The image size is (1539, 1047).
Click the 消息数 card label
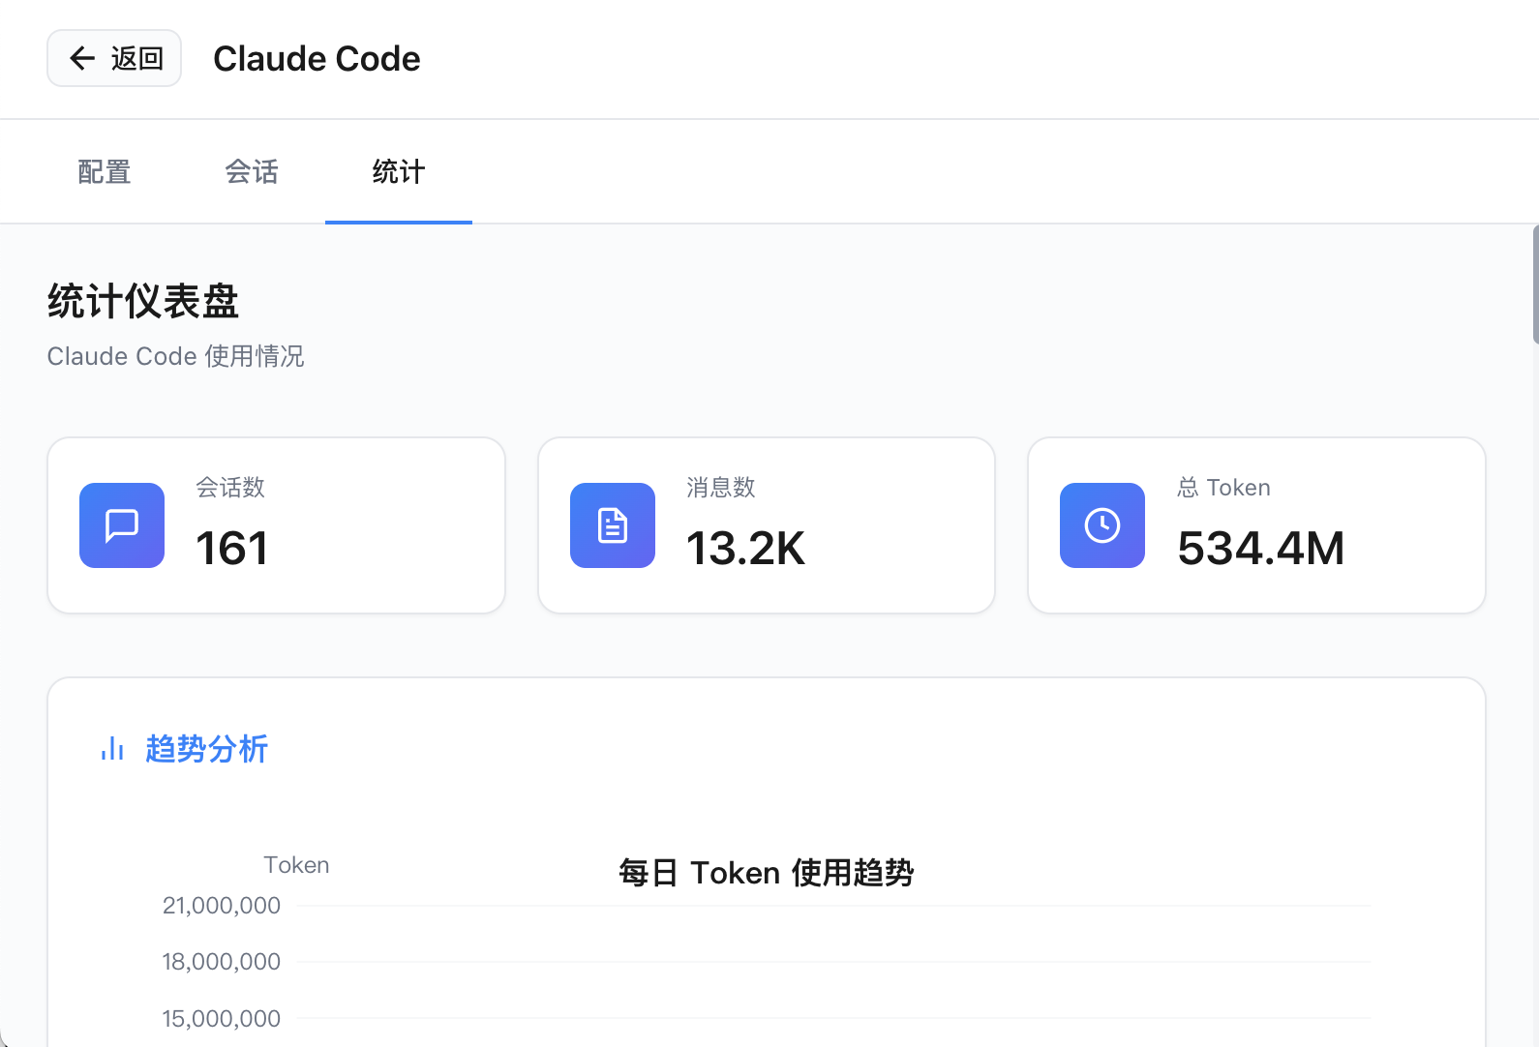[x=721, y=488]
